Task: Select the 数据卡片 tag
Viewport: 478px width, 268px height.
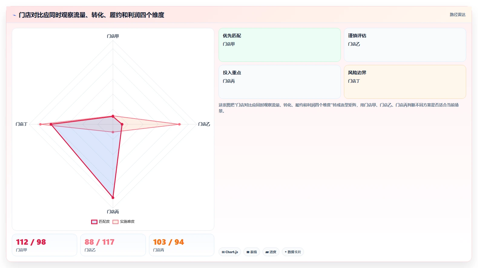Action: [x=293, y=252]
